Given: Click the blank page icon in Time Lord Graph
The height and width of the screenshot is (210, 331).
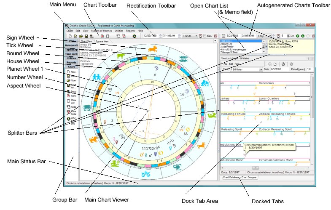Looking at the screenshot, I should (x=275, y=64).
